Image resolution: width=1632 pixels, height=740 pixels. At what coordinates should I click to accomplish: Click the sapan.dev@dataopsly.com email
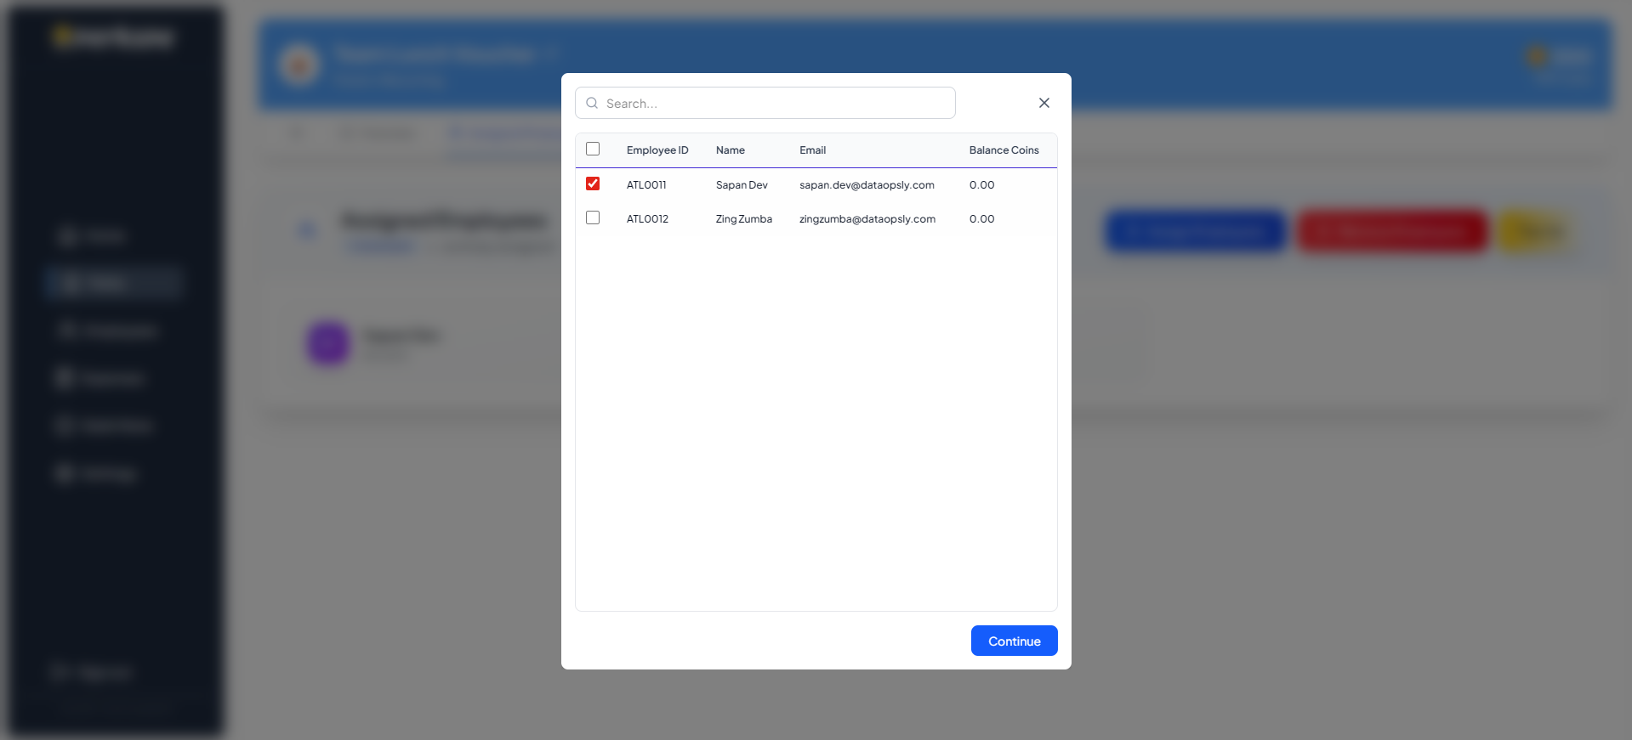click(x=866, y=185)
